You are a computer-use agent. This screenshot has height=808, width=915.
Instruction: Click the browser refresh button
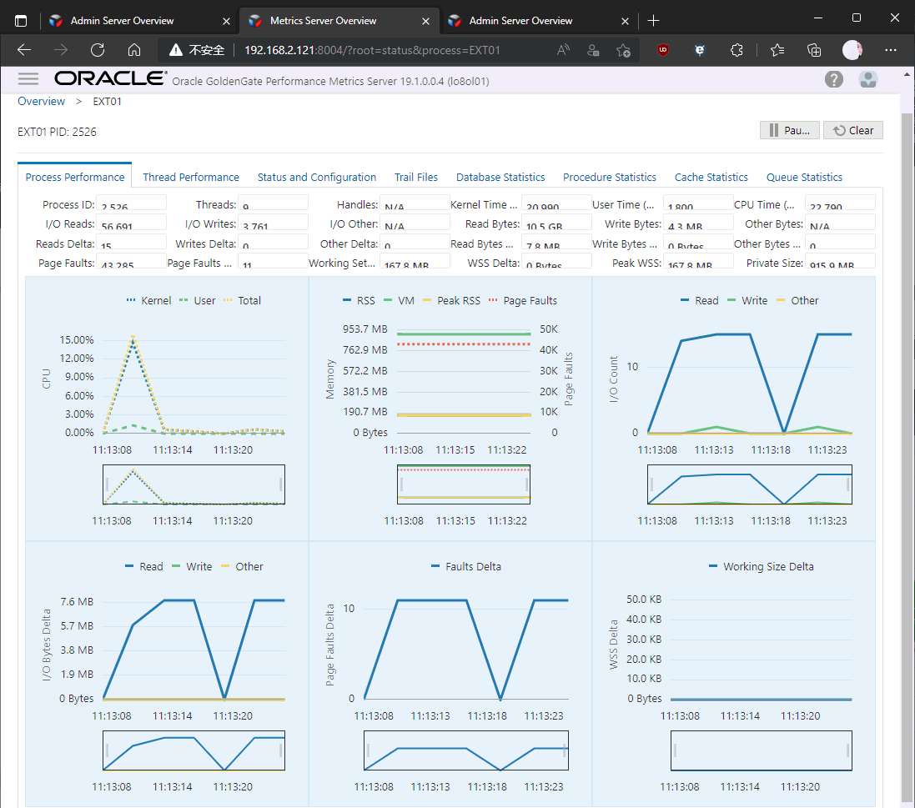point(98,50)
